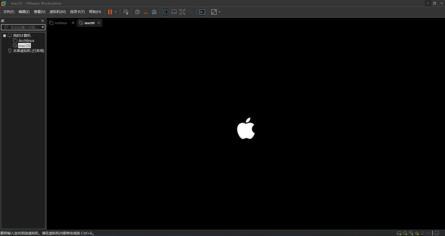Select macOS in the library tree

point(24,46)
